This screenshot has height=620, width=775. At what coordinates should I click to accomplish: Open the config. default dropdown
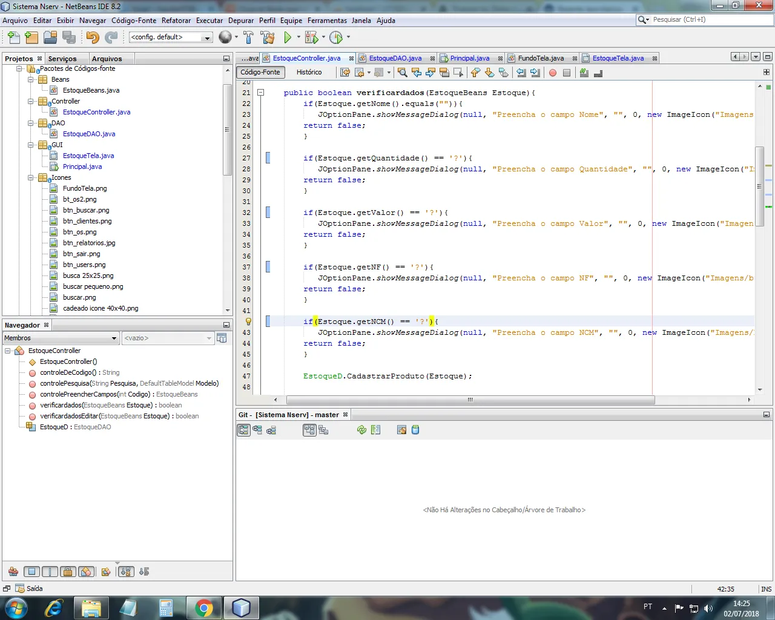click(x=171, y=38)
